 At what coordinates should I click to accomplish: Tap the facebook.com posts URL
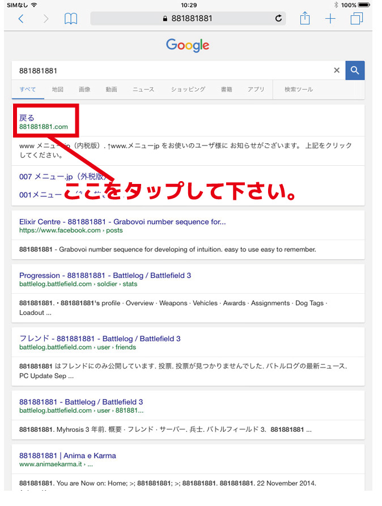pyautogui.click(x=71, y=230)
